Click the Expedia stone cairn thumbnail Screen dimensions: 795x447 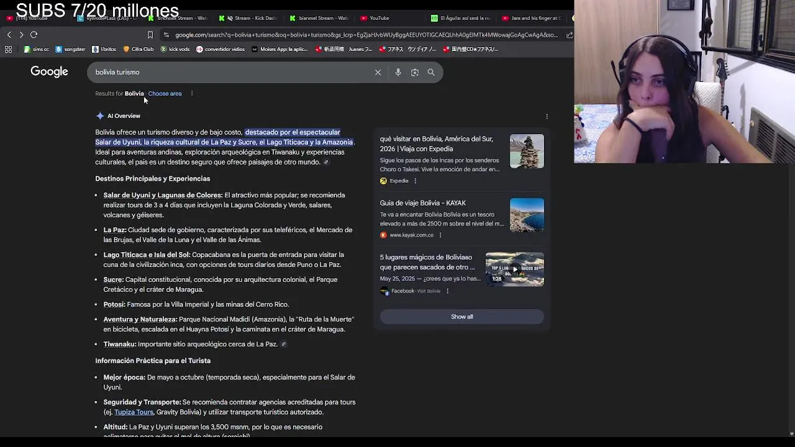pos(527,151)
